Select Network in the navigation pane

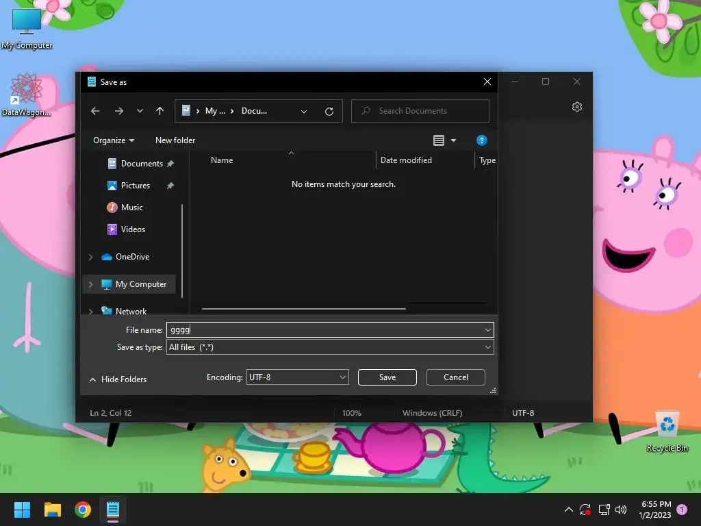coord(131,311)
